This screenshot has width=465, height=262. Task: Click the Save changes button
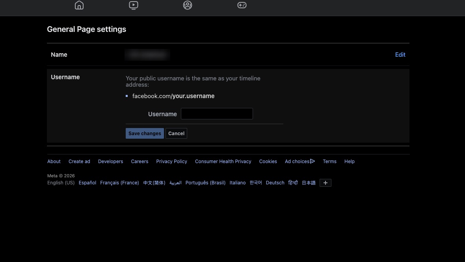(145, 134)
